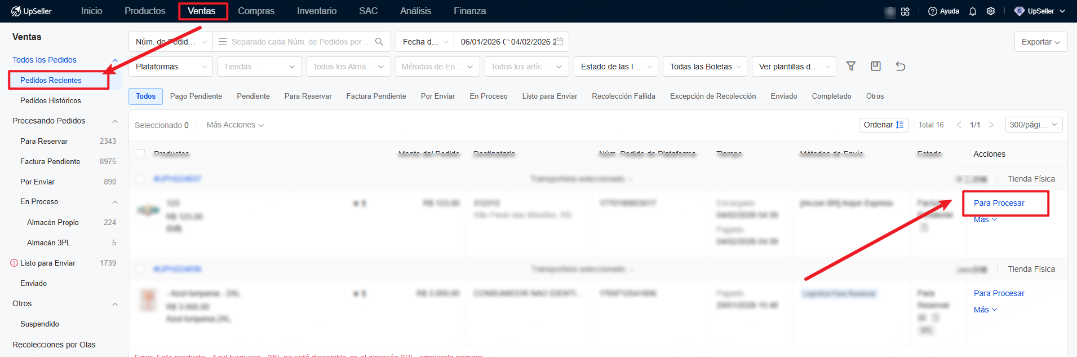Click the apps grid icon in header
This screenshot has width=1077, height=357.
[905, 11]
